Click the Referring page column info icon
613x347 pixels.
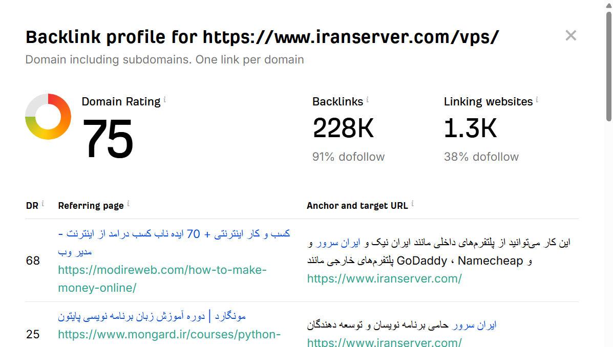click(x=128, y=203)
